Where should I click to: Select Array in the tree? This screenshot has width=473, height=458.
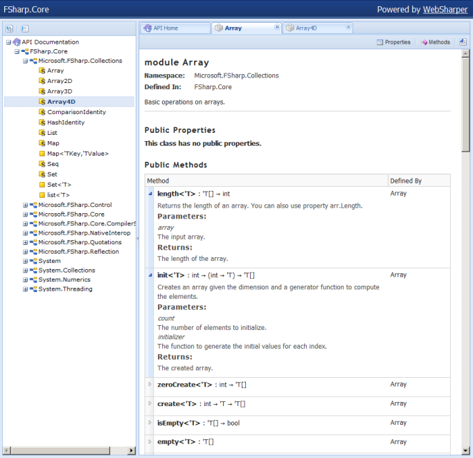tap(55, 71)
